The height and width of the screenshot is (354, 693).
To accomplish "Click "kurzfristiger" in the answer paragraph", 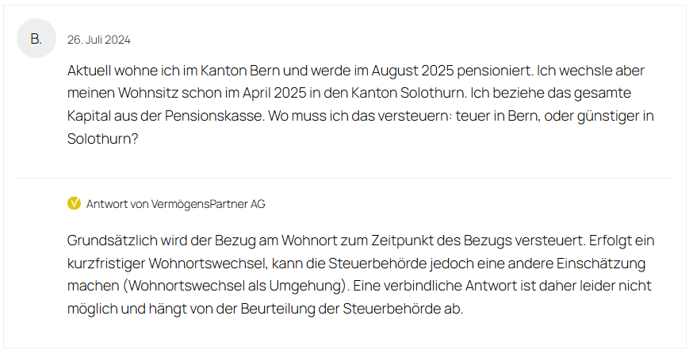I will [106, 264].
